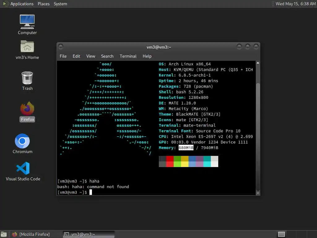This screenshot has width=317, height=238.
Task: Click the 'mate-terminal' terminal value
Action: tap(200, 125)
